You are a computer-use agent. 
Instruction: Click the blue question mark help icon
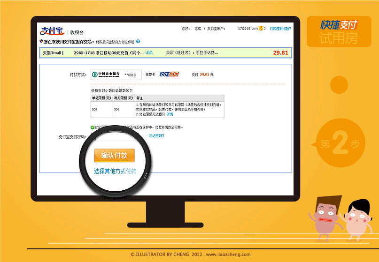click(138, 41)
